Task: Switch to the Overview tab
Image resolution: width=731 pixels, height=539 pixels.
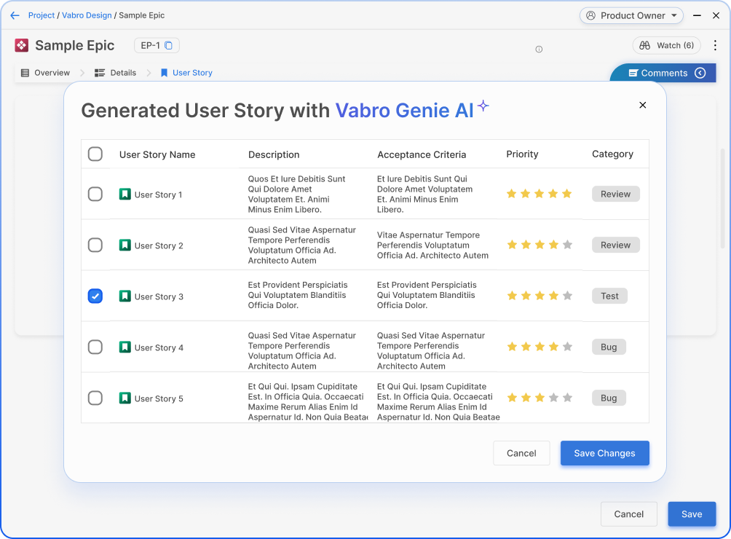Action: (45, 73)
